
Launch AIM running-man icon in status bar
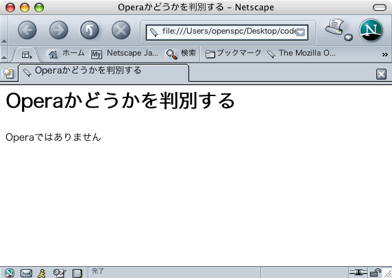click(42, 273)
